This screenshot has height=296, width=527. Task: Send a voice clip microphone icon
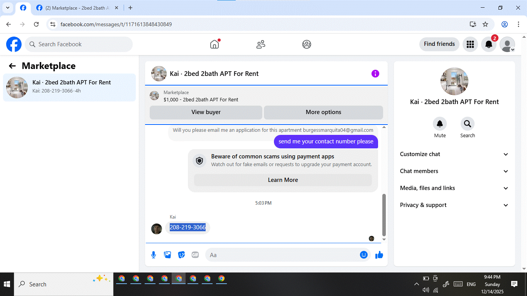pos(154,255)
